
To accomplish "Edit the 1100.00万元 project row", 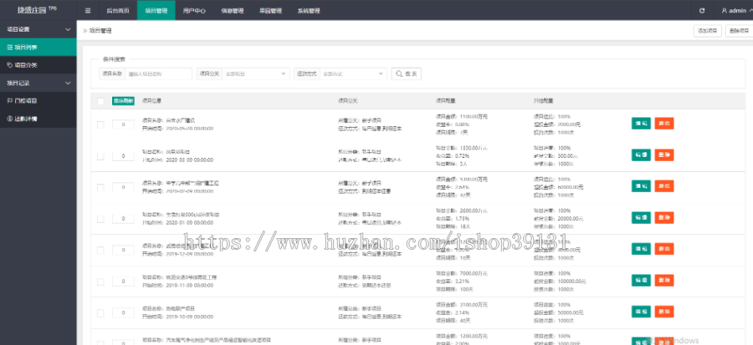I will pos(641,124).
